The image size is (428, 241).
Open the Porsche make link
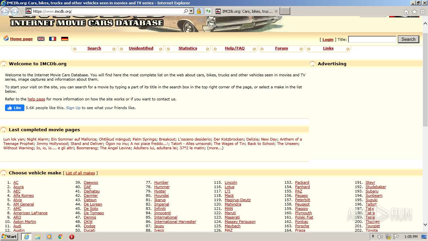302,226
